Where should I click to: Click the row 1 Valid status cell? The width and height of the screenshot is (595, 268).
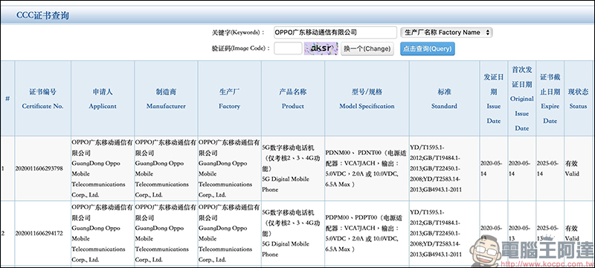[x=579, y=168]
